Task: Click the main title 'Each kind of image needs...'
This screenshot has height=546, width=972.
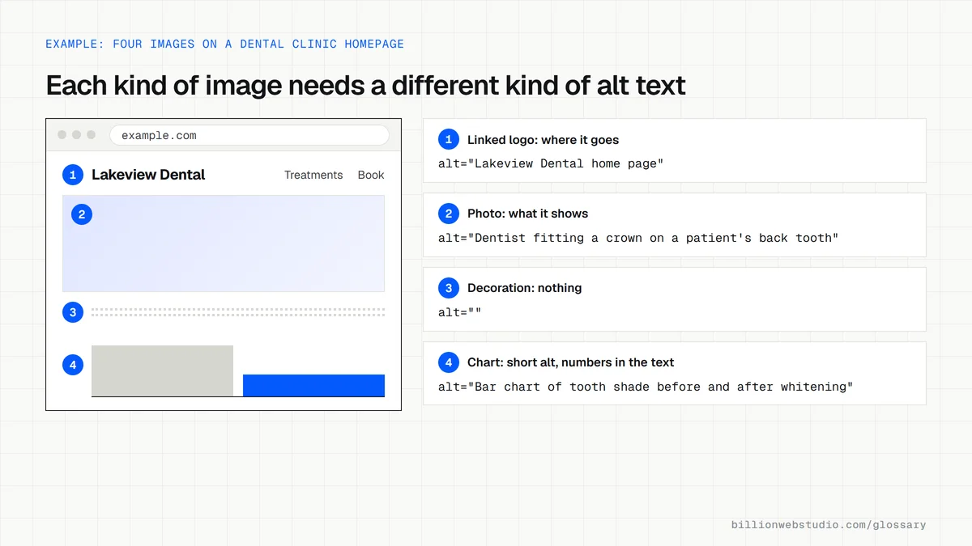Action: point(365,85)
